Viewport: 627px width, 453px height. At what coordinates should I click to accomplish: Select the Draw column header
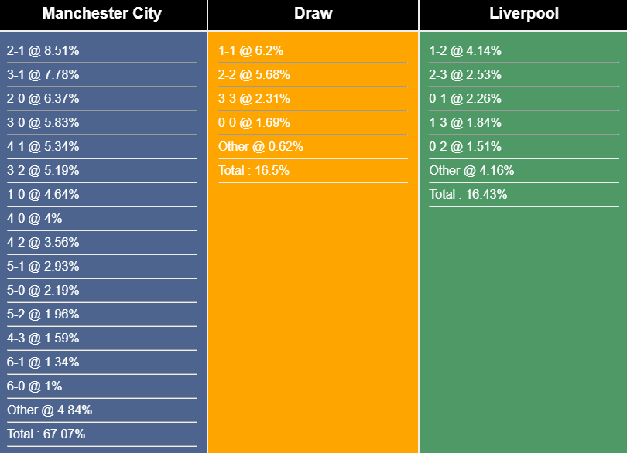(x=313, y=14)
